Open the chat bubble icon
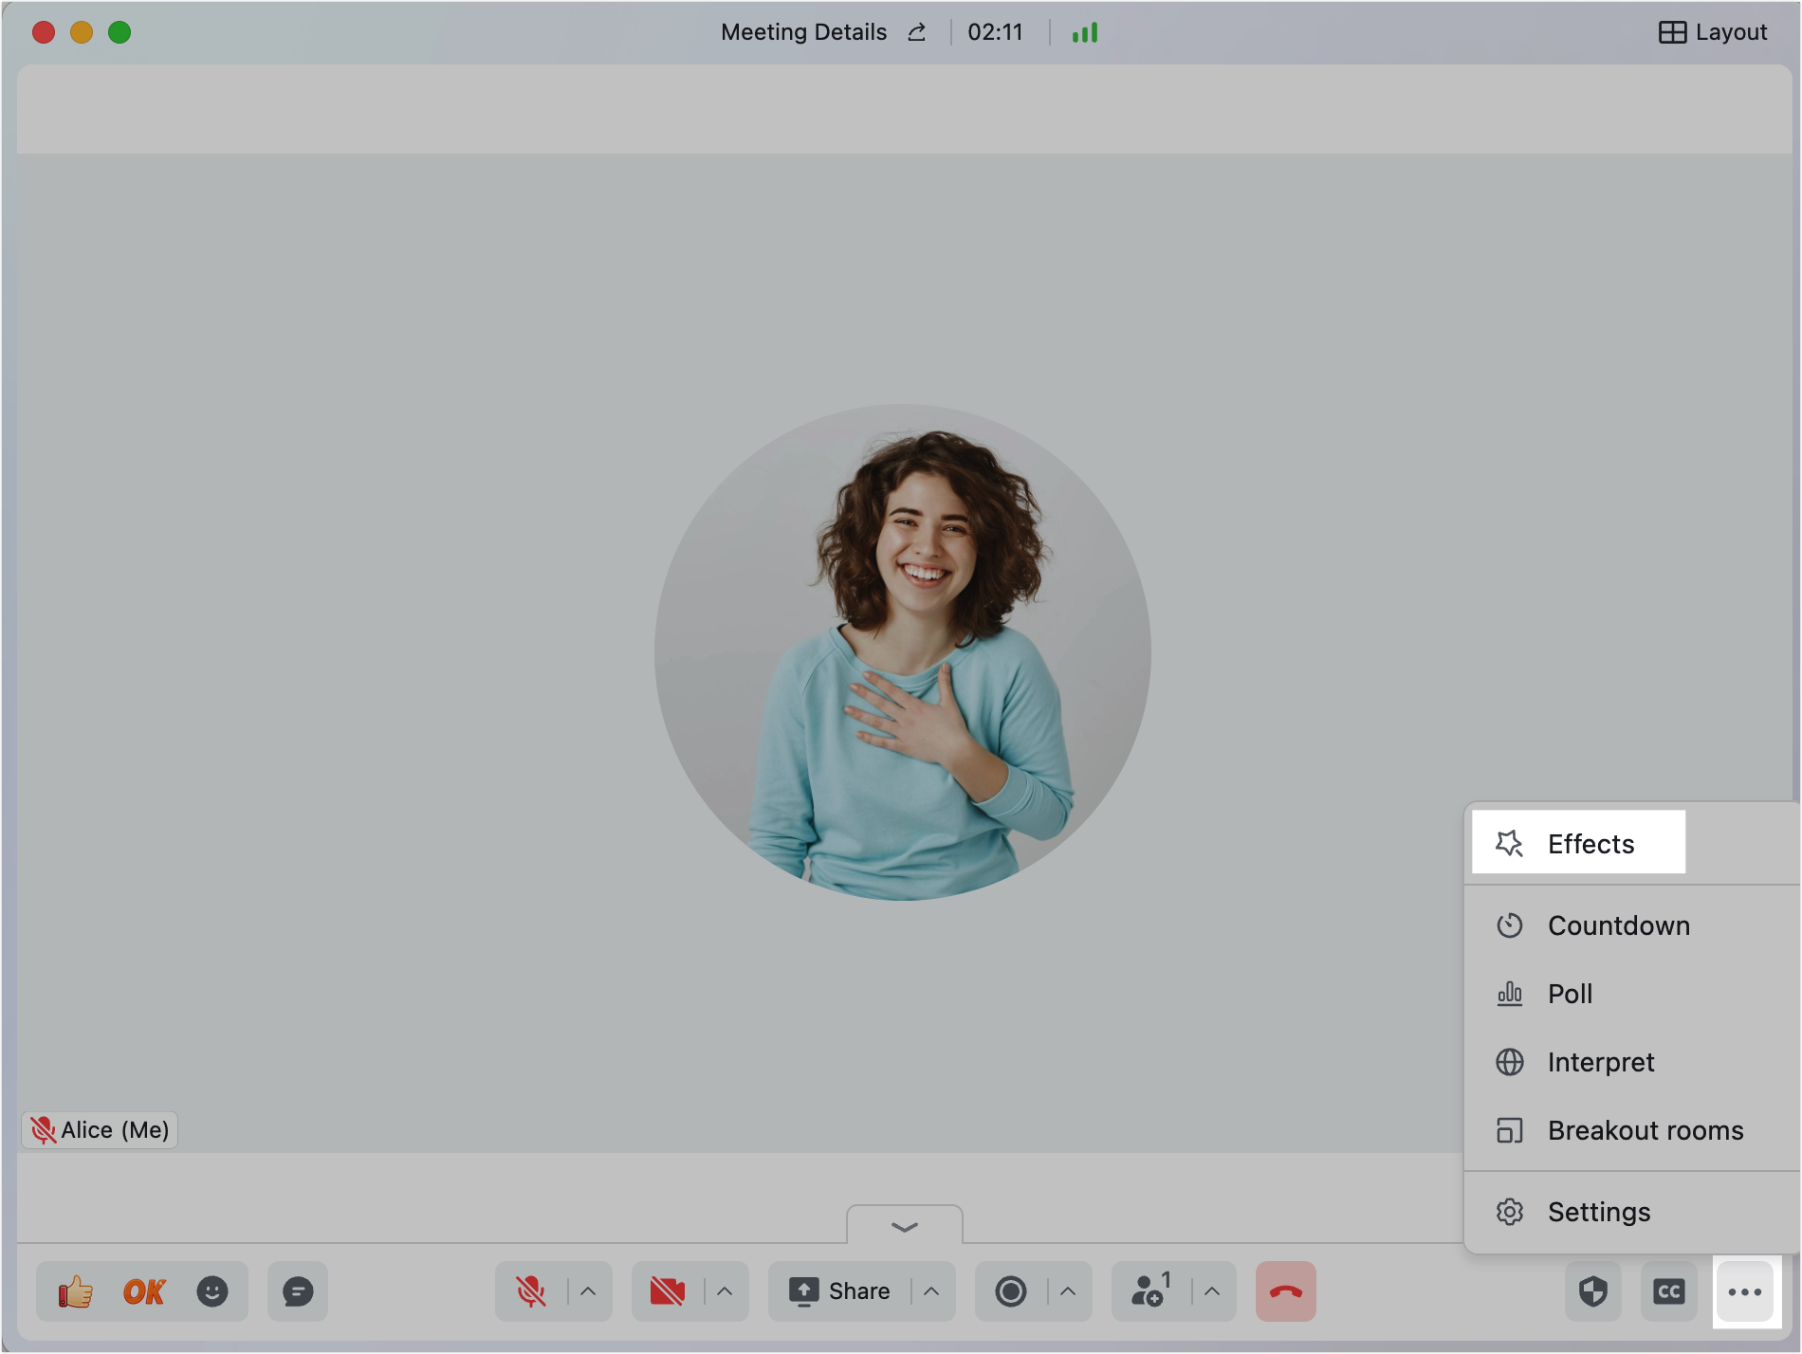Screen dimensions: 1802x1354 [x=298, y=1291]
